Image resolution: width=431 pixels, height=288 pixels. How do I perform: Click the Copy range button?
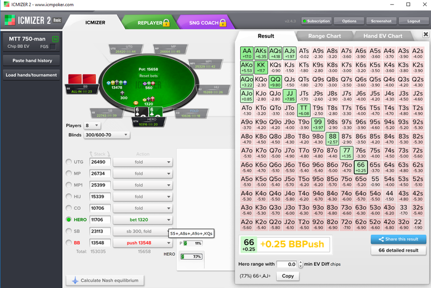click(288, 276)
